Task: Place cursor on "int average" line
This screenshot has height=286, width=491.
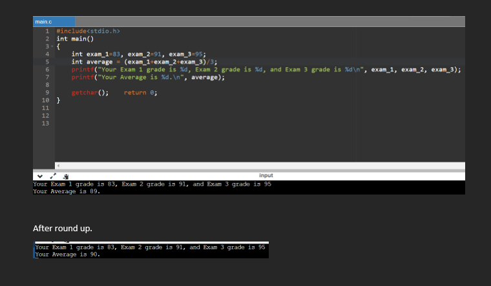Action: (144, 62)
